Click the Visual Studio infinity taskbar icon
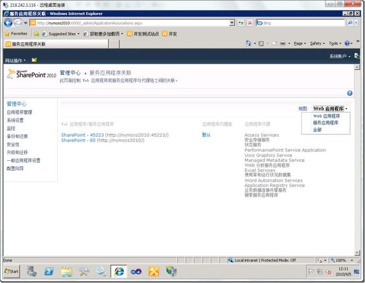 coord(136,271)
